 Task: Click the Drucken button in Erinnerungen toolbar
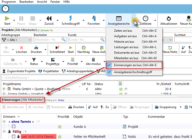(x=76, y=107)
